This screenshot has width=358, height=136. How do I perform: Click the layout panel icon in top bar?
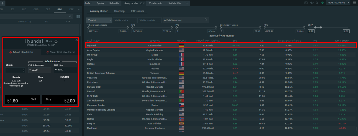click(x=306, y=3)
